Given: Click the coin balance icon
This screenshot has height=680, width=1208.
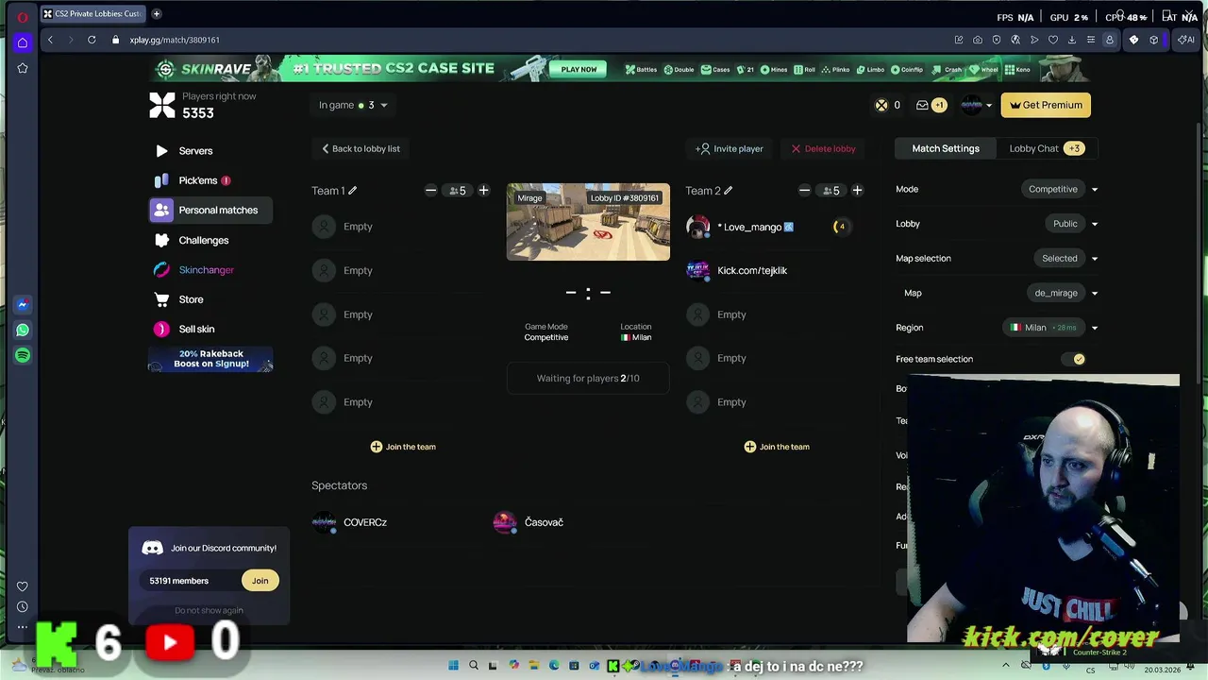Looking at the screenshot, I should 881,105.
